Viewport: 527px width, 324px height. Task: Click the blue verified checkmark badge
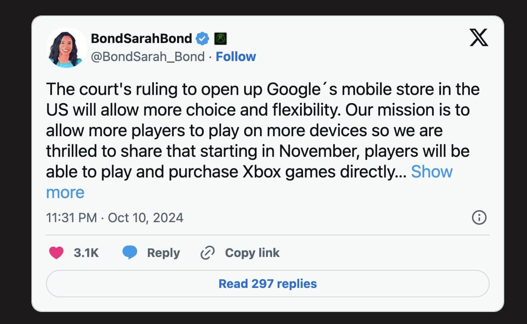(x=202, y=39)
